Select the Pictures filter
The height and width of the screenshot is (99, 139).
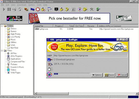point(14,64)
